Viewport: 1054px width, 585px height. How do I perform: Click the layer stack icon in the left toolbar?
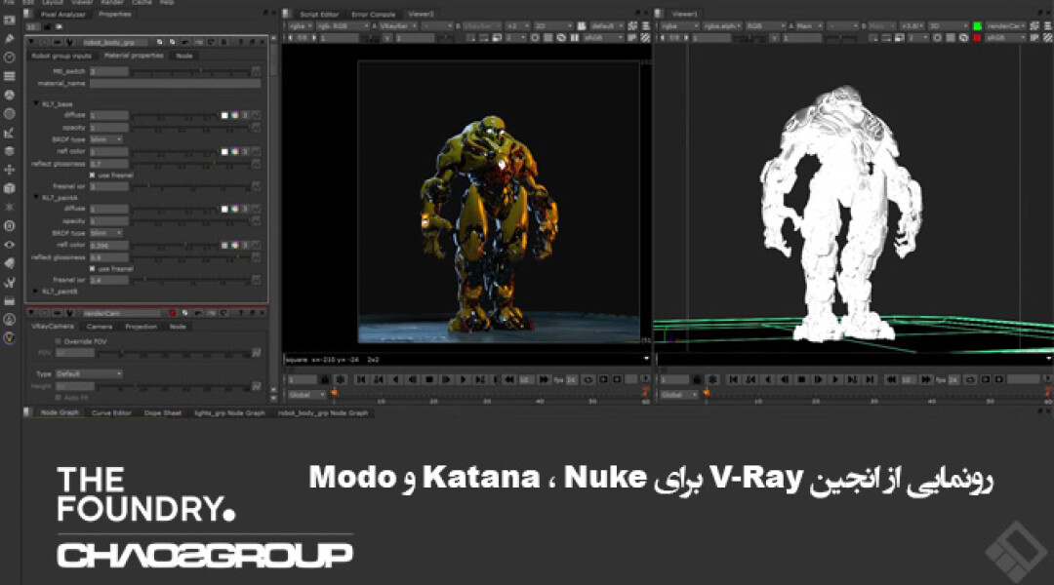click(11, 78)
